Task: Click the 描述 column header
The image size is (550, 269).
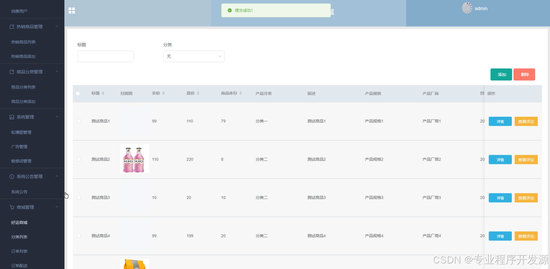Action: [x=312, y=93]
